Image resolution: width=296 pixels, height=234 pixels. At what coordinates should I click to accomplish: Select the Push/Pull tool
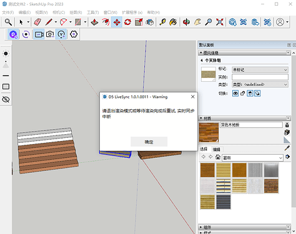[x=94, y=22]
